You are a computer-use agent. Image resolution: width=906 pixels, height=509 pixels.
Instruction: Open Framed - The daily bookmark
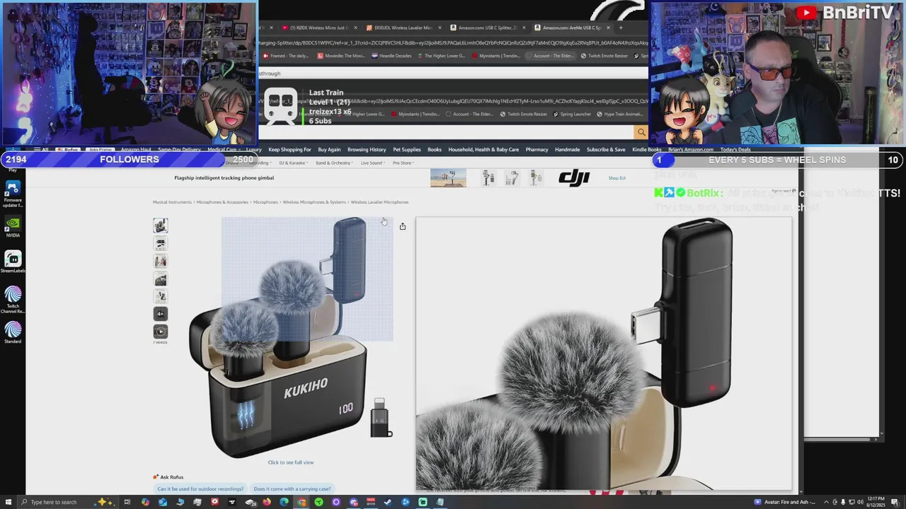[287, 56]
